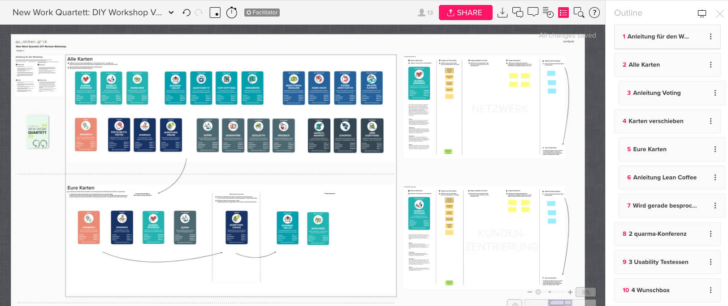Open the timer stopwatch tool
Screen dimensions: 728x306
(231, 13)
